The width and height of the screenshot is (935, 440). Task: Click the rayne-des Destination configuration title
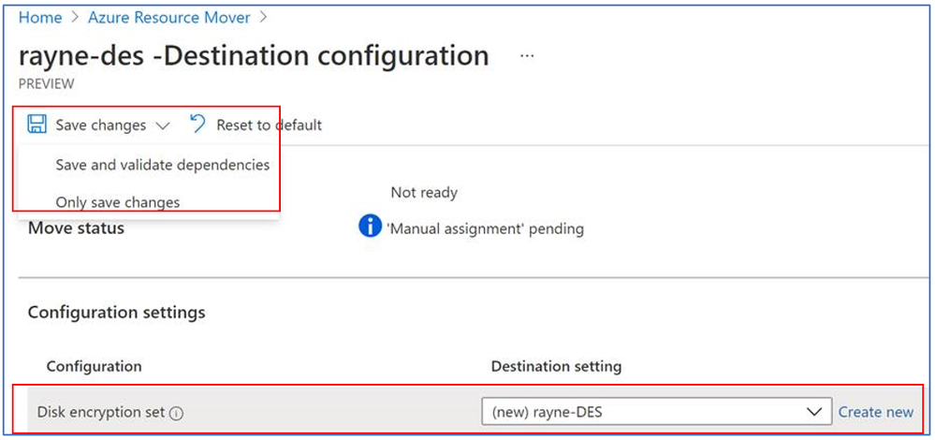click(254, 55)
